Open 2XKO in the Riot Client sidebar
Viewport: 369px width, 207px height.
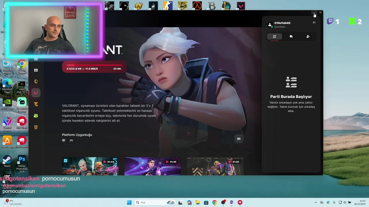point(36,116)
